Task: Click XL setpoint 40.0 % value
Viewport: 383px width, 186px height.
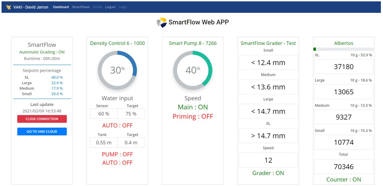Action: 57,77
